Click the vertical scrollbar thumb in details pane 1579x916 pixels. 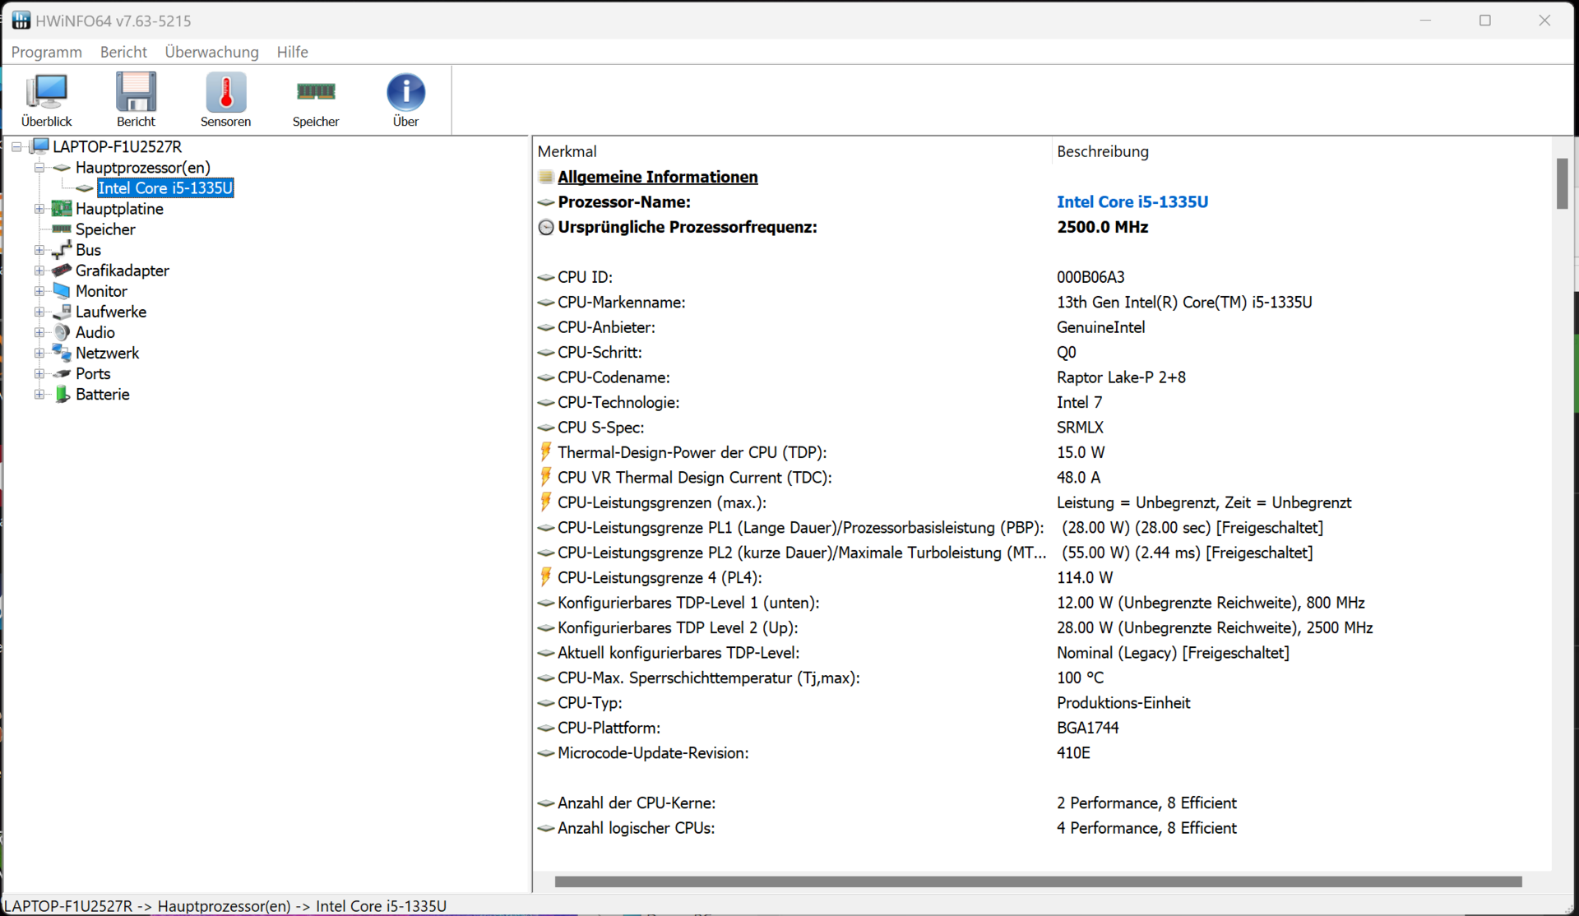(1562, 183)
